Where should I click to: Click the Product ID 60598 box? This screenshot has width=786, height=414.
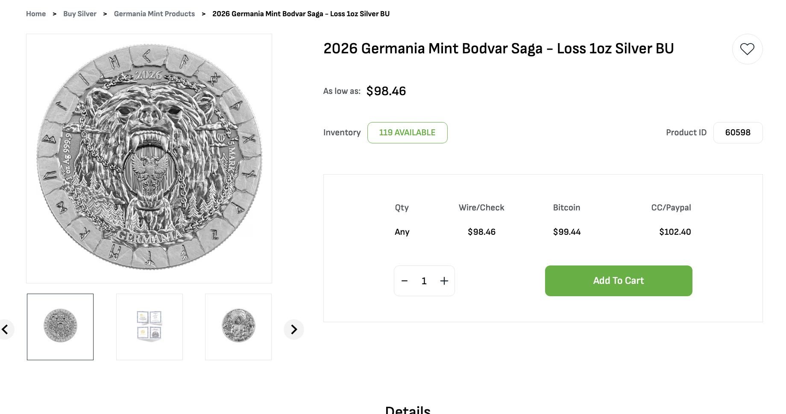coord(738,133)
